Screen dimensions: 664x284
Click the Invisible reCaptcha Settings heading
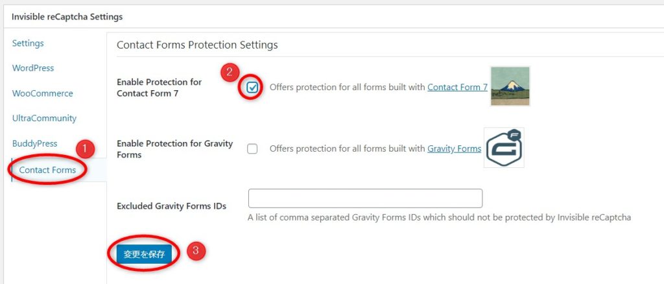pyautogui.click(x=67, y=17)
